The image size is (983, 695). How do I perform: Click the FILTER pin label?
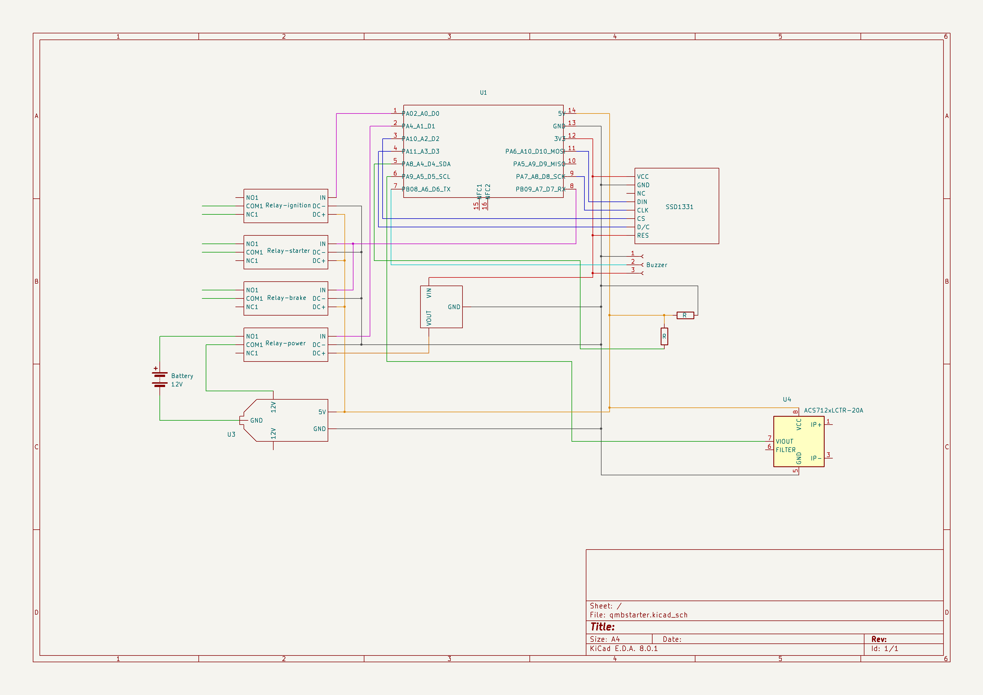pyautogui.click(x=786, y=450)
